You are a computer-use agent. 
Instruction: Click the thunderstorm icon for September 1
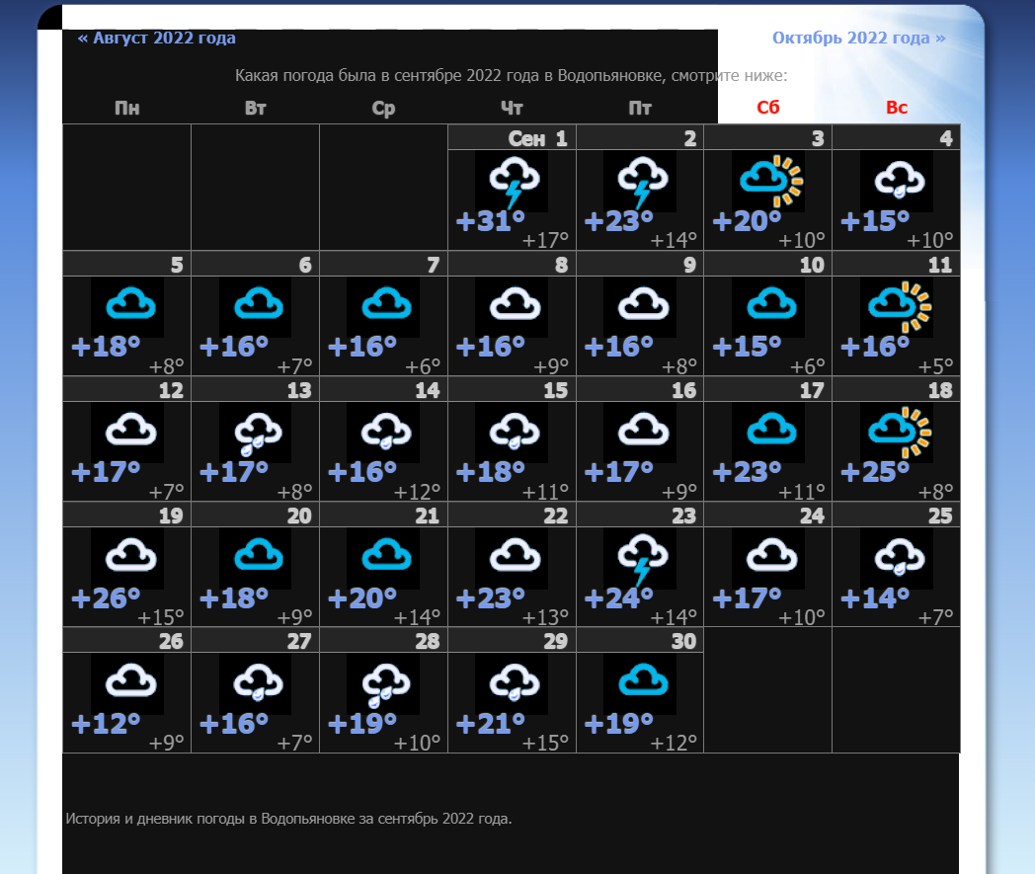click(512, 181)
